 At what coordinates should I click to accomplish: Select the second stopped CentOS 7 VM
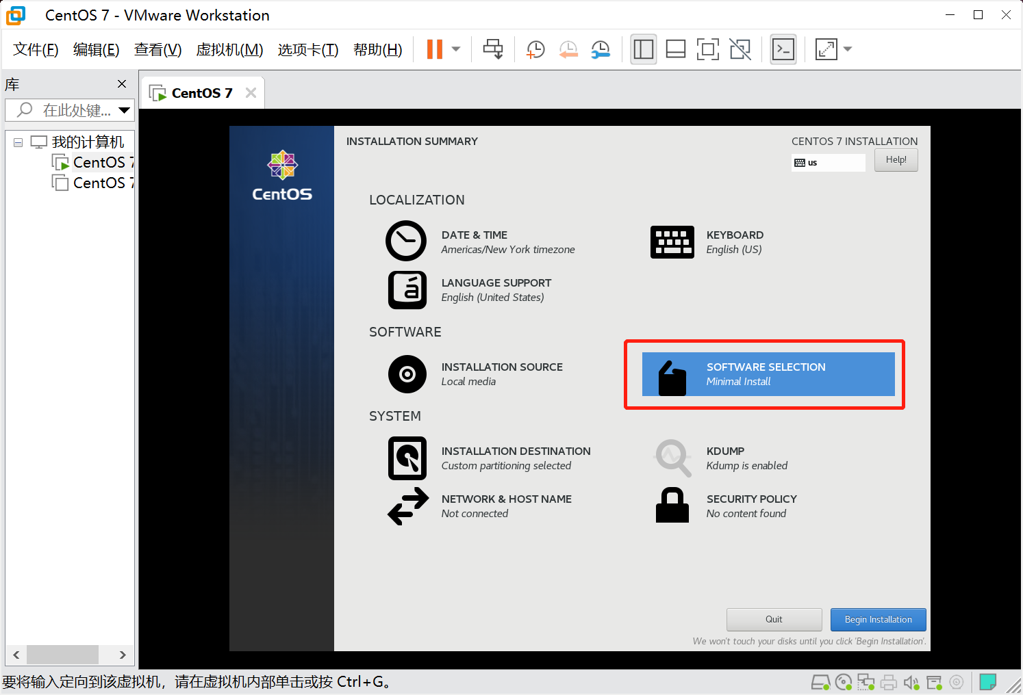point(93,183)
